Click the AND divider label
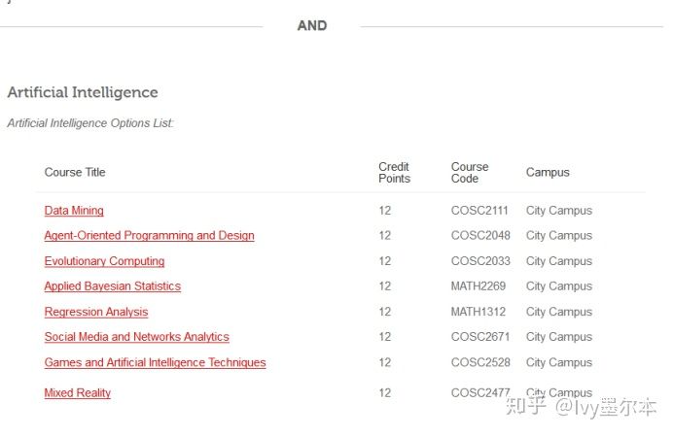673x436 pixels. [312, 25]
